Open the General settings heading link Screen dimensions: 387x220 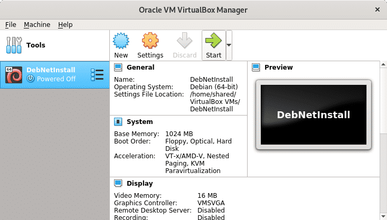(x=140, y=68)
